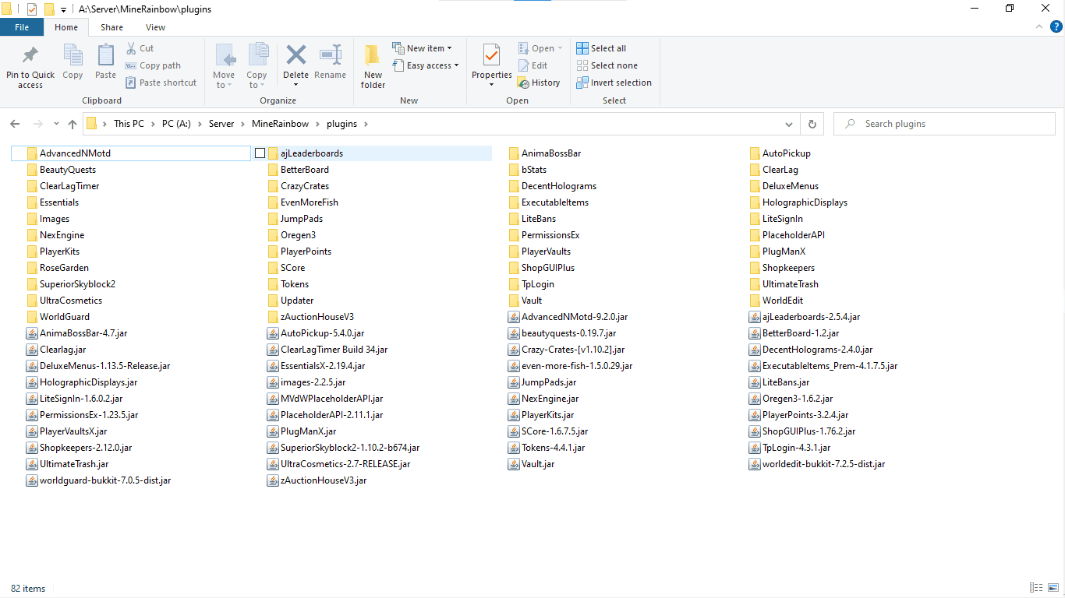Select Crazy-Crates-[v1.10.2].jar file
Viewport: 1065px width, 598px height.
pos(573,350)
